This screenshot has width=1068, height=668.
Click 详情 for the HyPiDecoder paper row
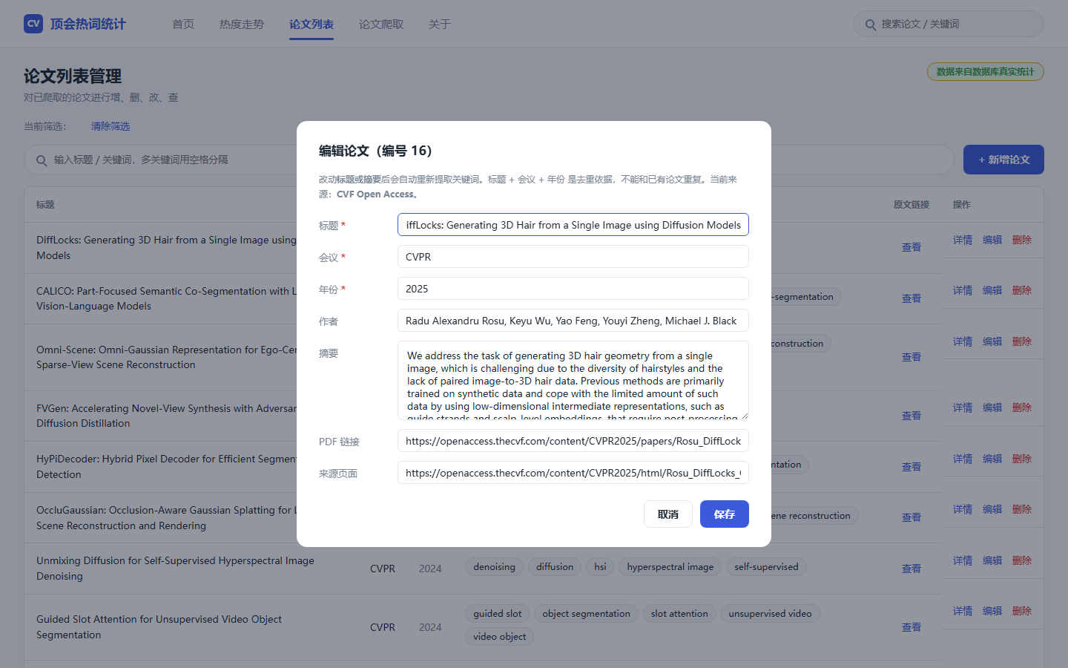[x=963, y=459]
